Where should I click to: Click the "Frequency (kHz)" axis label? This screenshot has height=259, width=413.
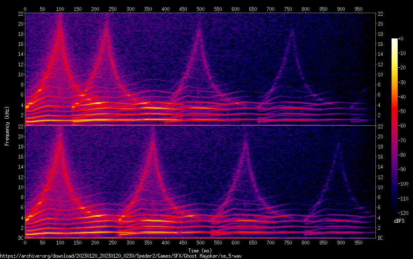(7, 125)
